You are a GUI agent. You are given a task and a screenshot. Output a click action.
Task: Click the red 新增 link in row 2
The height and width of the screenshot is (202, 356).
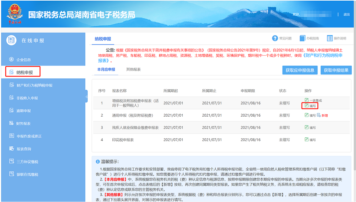tap(325, 116)
